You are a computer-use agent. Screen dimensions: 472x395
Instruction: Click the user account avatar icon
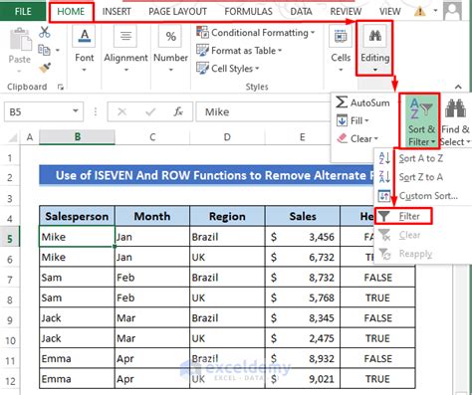tap(453, 11)
